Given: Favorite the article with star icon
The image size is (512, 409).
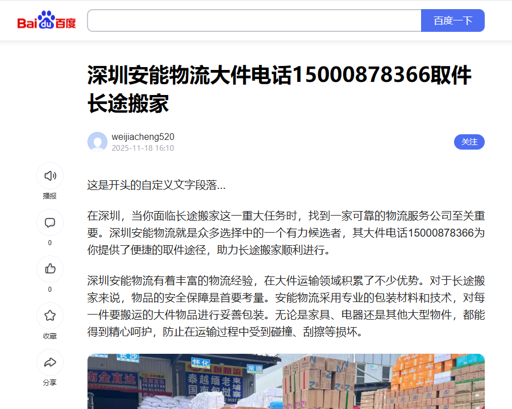Looking at the screenshot, I should pos(50,316).
